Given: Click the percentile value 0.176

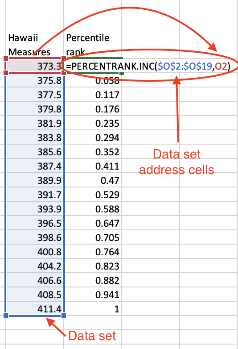Looking at the screenshot, I should 93,109.
